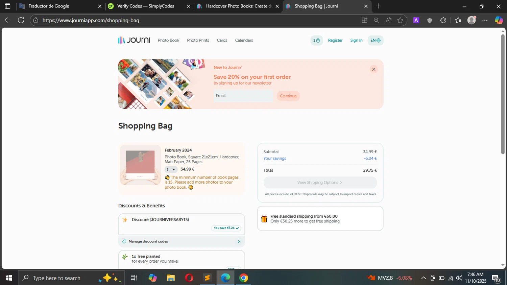Open the quantity dropdown for the photo book

pyautogui.click(x=171, y=169)
